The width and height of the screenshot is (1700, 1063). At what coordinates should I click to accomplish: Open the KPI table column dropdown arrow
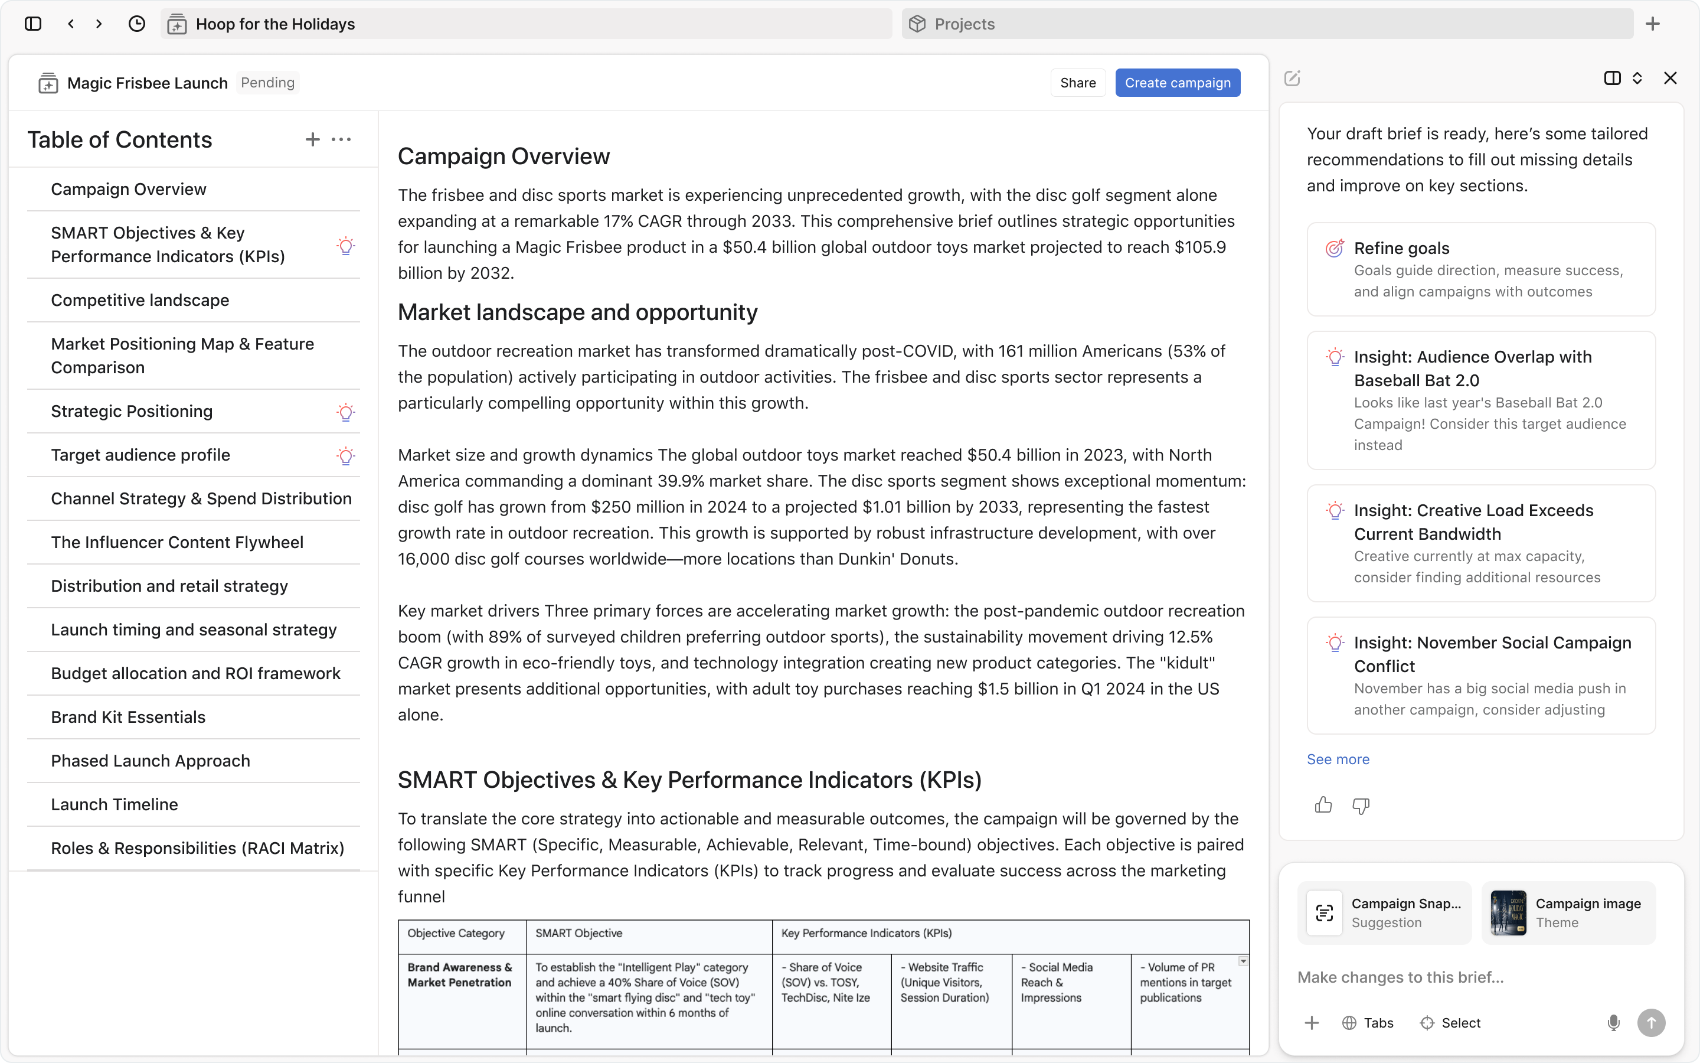click(1243, 961)
